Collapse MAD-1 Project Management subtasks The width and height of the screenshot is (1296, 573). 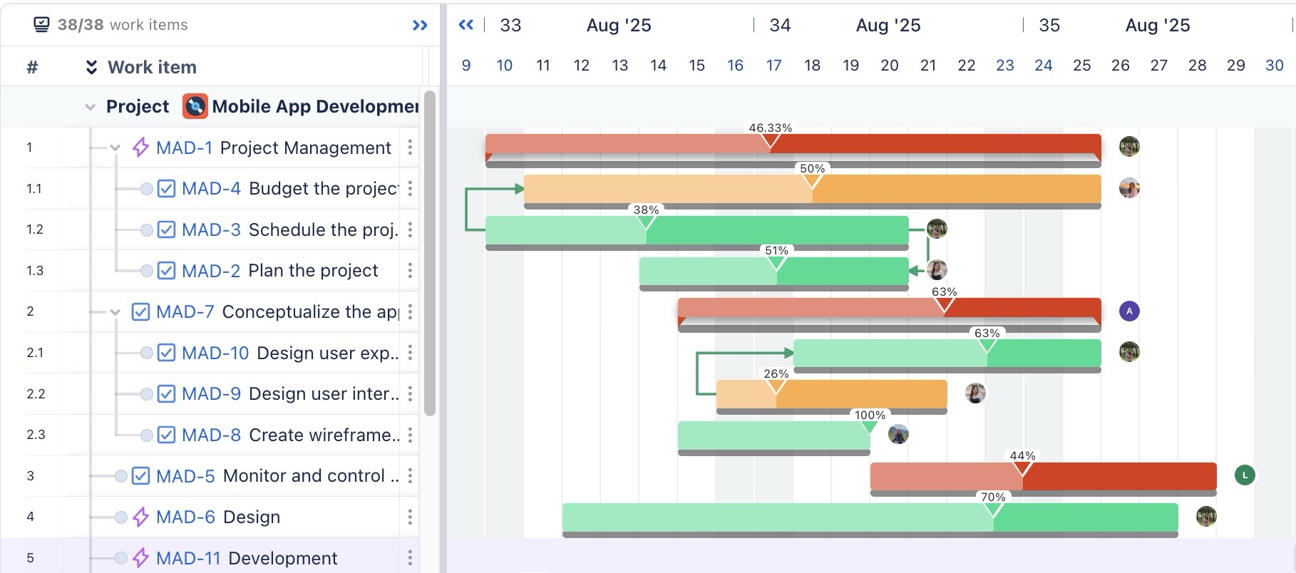click(115, 148)
